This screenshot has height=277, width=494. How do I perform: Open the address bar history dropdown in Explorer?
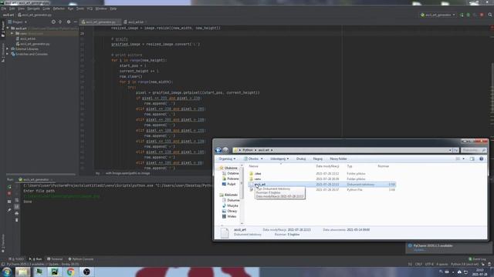(x=450, y=150)
